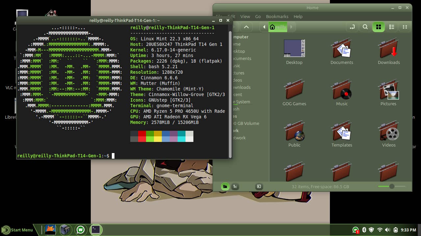Click the terminal command prompt line
Viewport: 421px width, 236px height.
point(66,156)
